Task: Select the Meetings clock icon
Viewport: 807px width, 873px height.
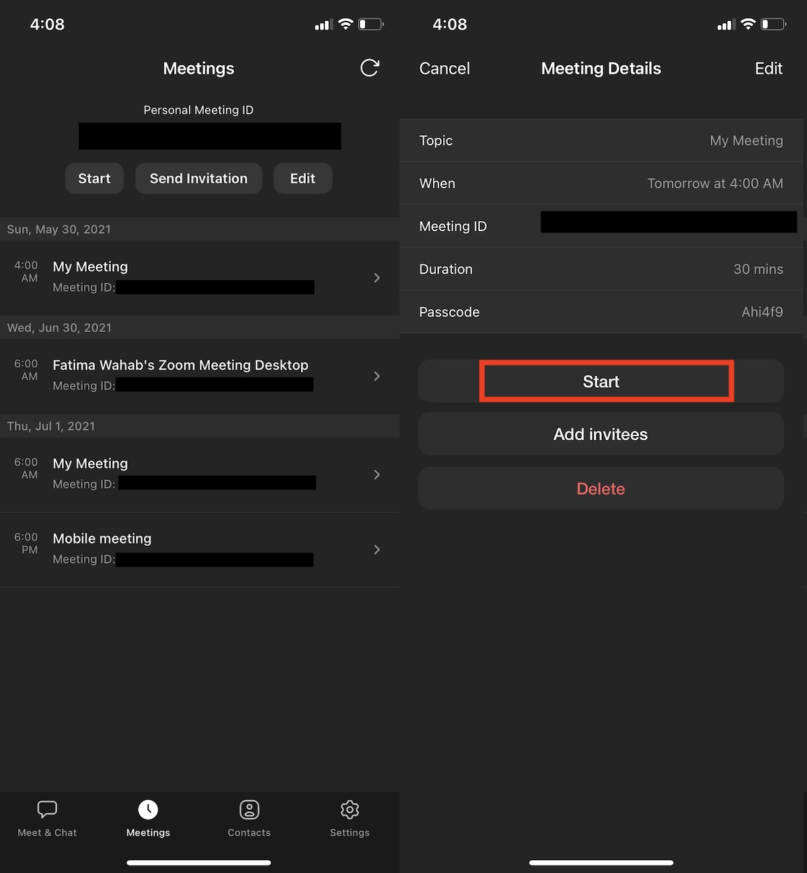Action: point(148,810)
